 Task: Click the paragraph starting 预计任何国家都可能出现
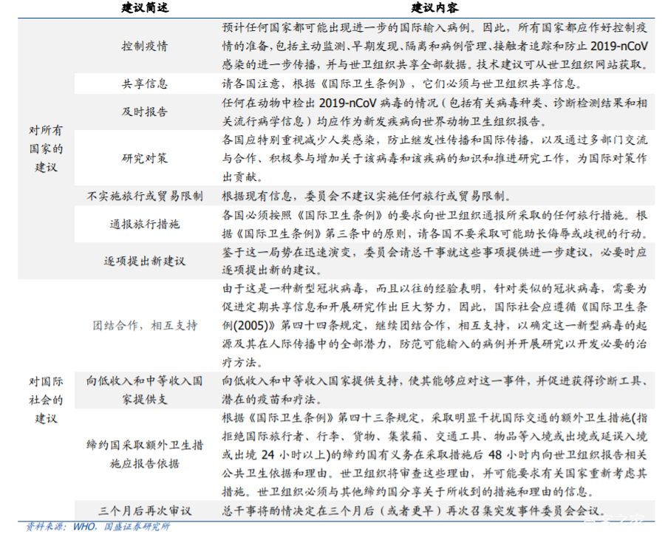tap(434, 46)
